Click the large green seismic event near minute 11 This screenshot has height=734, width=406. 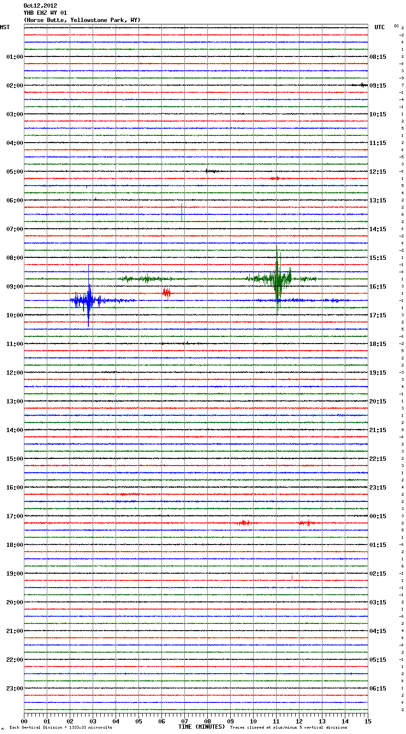click(278, 279)
